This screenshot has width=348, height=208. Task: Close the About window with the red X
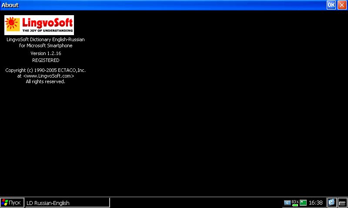click(x=342, y=5)
